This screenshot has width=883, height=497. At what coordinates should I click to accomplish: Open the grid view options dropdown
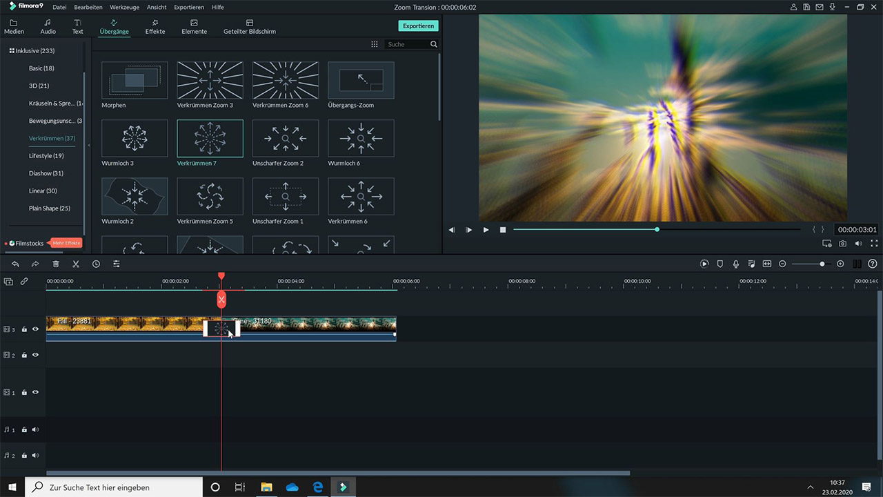coord(375,44)
